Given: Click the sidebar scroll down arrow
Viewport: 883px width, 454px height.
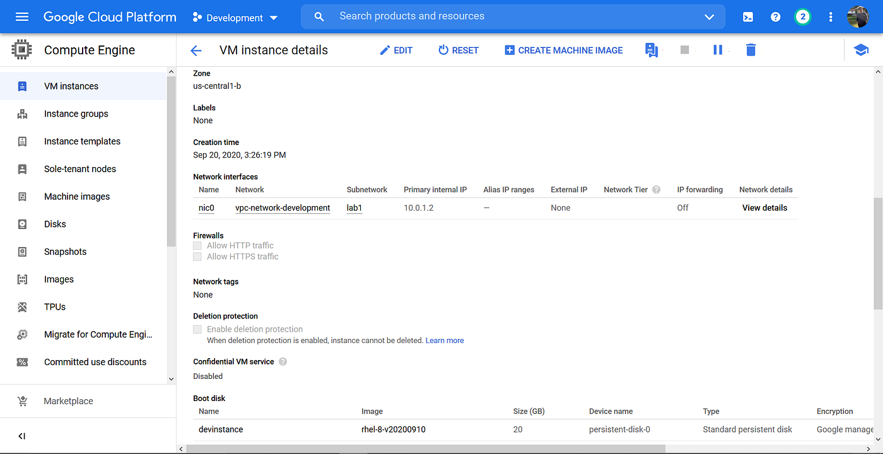Looking at the screenshot, I should point(171,379).
